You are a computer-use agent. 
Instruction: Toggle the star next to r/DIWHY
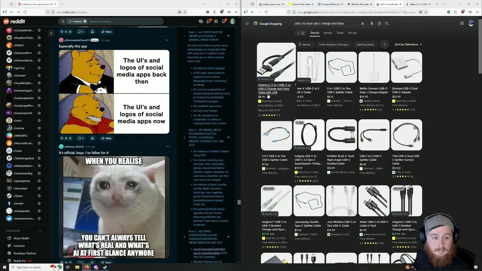click(x=39, y=45)
